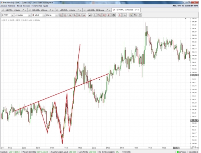Close the EUR/USD 1 Minuto tab
Viewport: 201px width, 153px height.
53,10
